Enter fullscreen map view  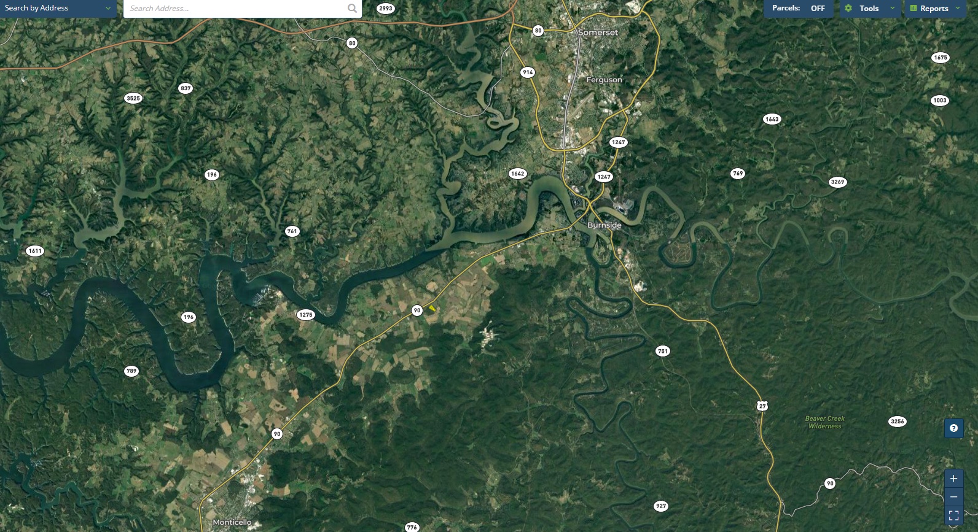click(x=953, y=515)
